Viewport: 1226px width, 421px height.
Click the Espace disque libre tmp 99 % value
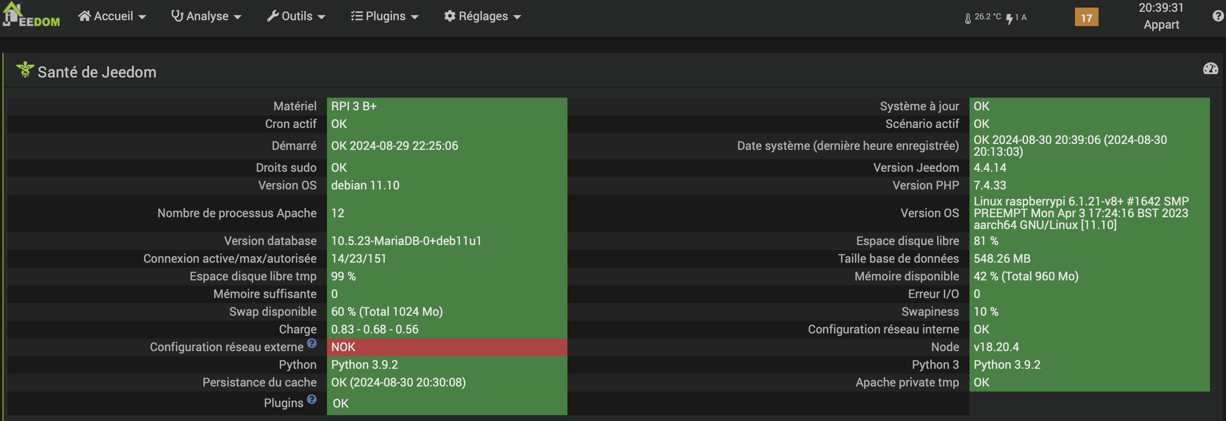(343, 277)
